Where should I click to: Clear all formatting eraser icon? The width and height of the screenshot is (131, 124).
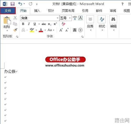tap(63, 24)
